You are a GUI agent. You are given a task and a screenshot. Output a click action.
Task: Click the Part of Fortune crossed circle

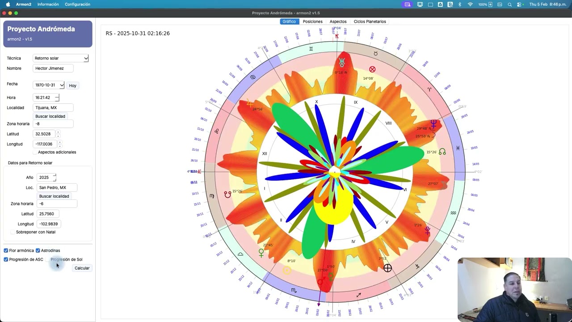point(372,69)
